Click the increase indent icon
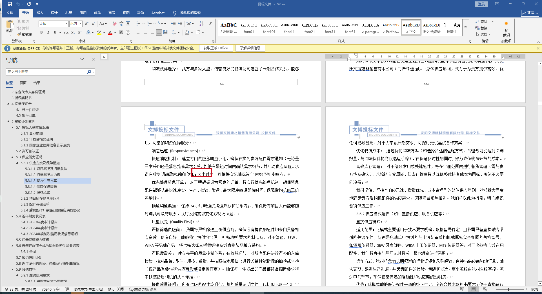Viewport: 542px width, 294px height. point(180,24)
